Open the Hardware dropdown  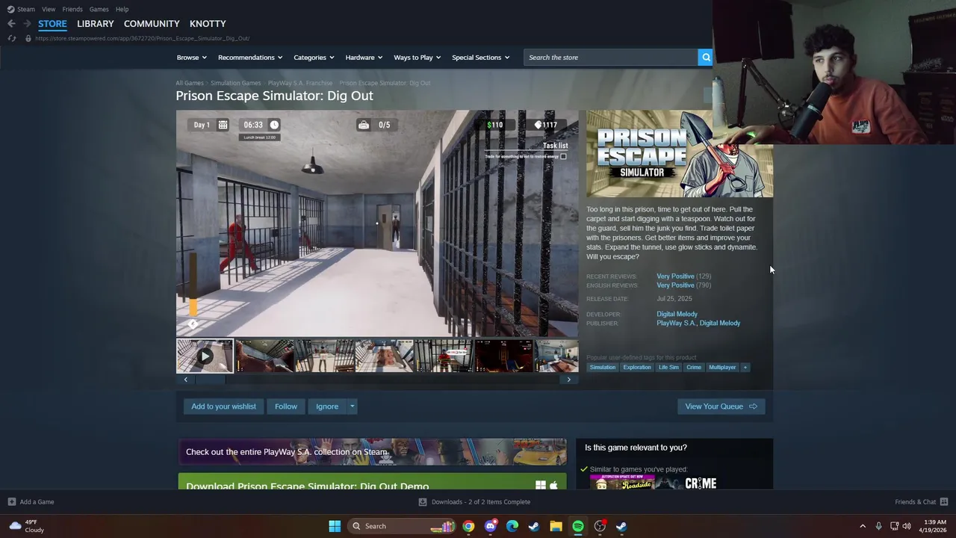click(x=364, y=58)
